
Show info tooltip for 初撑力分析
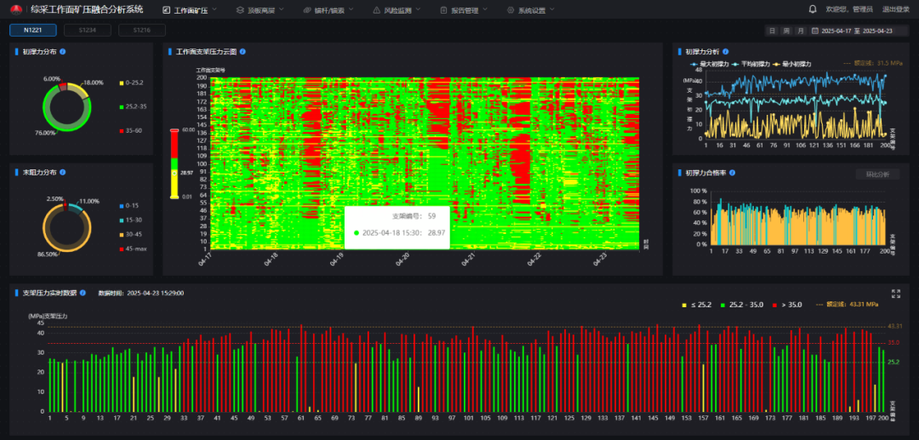[726, 52]
